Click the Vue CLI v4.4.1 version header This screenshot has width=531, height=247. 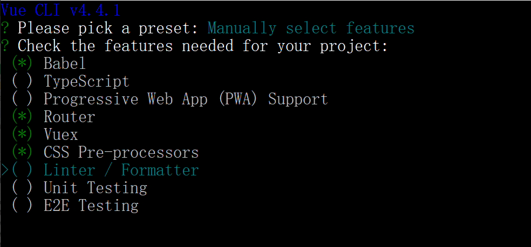60,10
